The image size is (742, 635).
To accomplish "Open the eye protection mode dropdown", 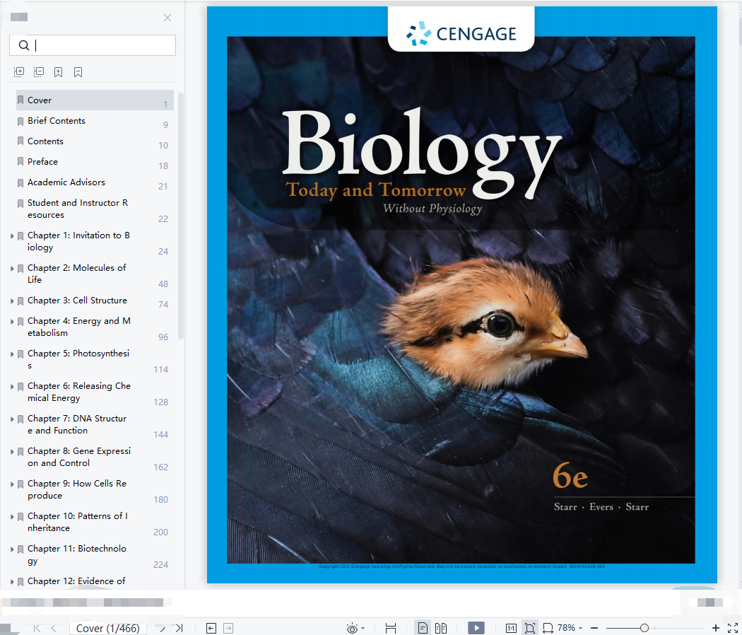I will 356,629.
